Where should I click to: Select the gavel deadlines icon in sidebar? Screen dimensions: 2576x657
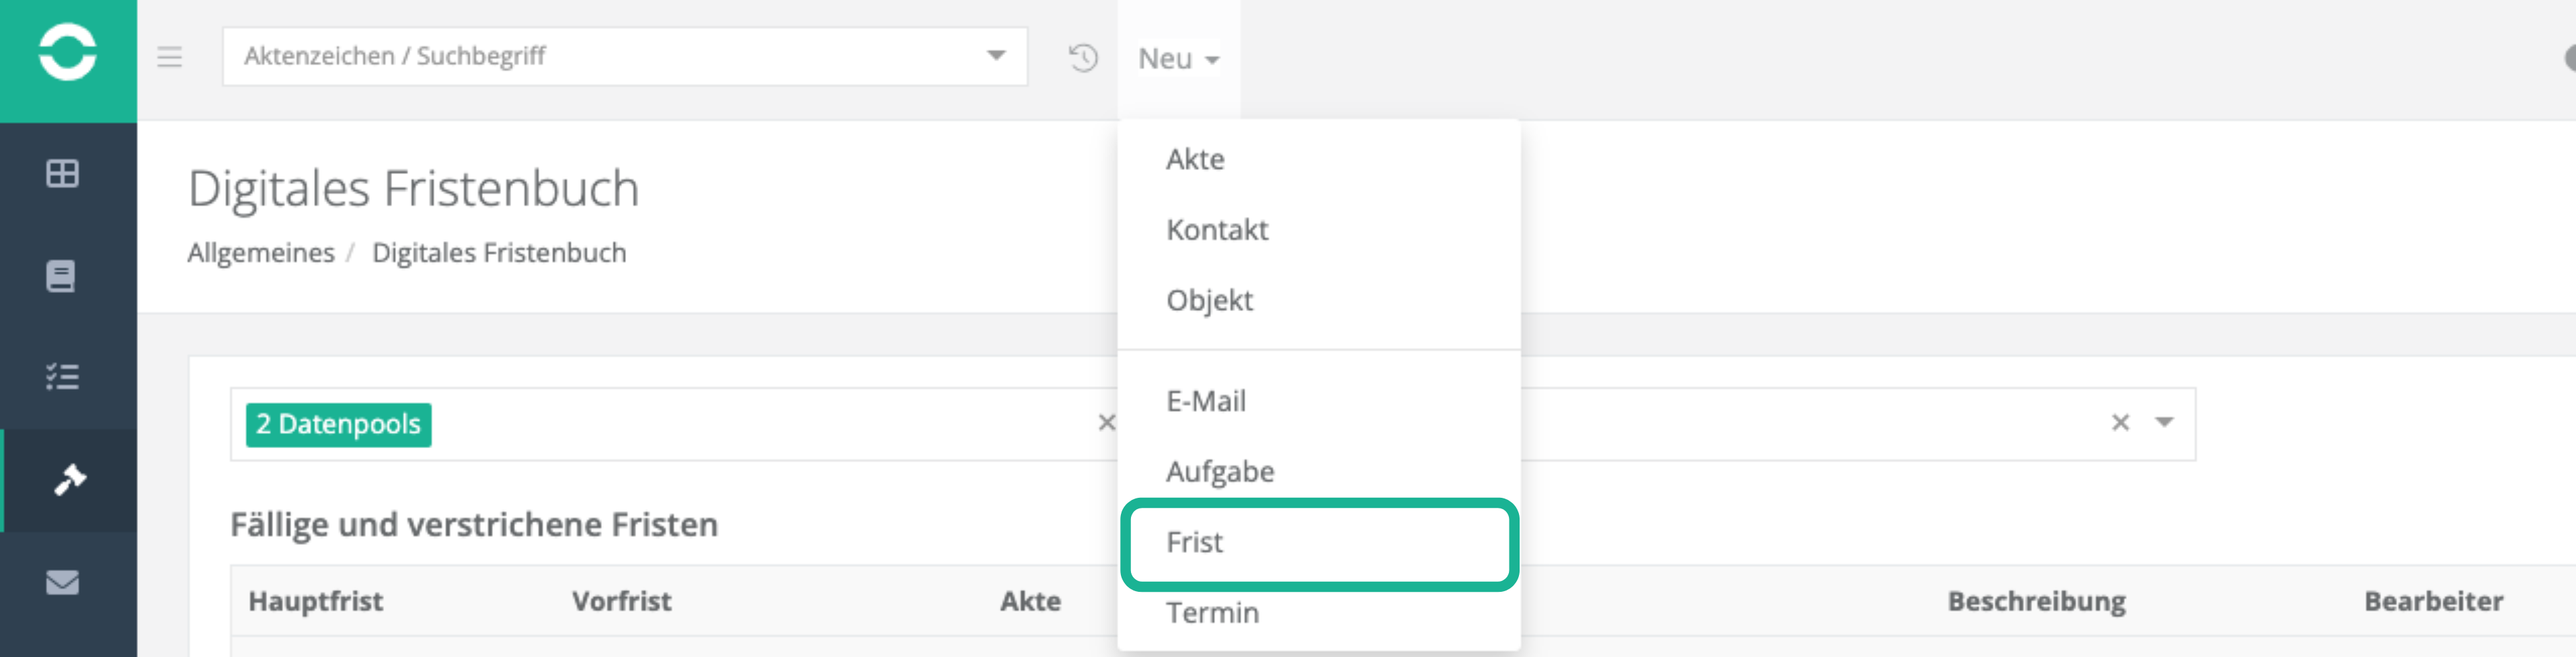[x=69, y=480]
